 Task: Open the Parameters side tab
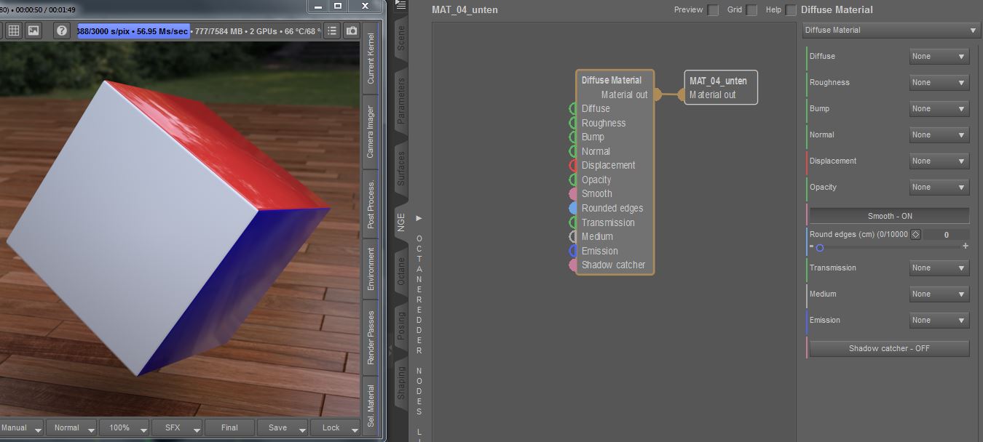click(x=401, y=100)
